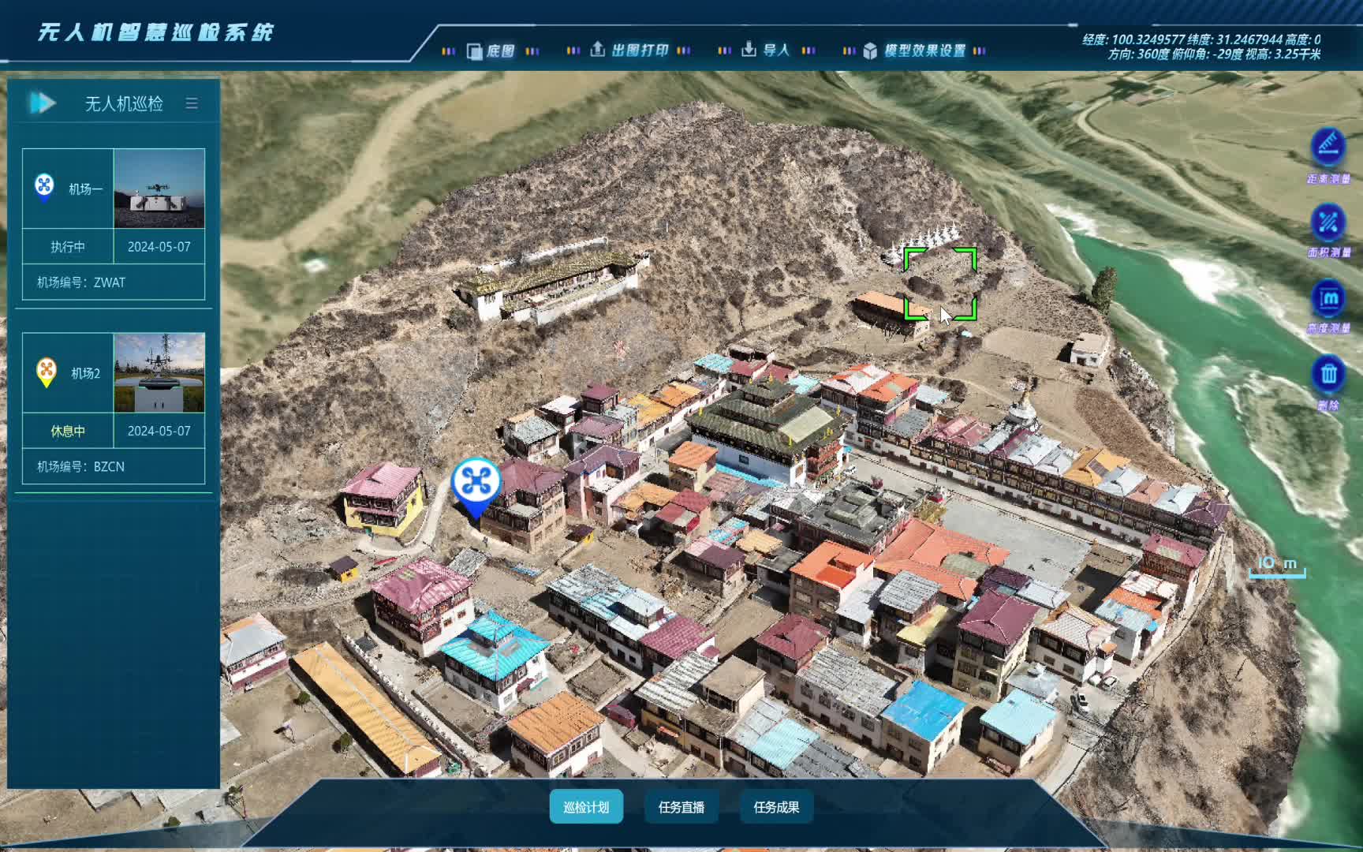Open the 底图 basemap menu
Image resolution: width=1363 pixels, height=852 pixels.
491,51
